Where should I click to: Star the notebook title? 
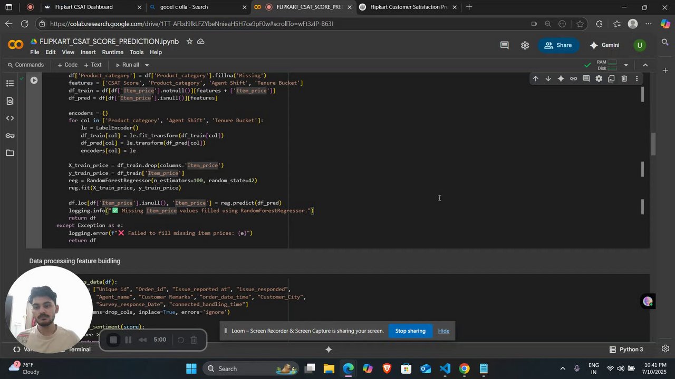coord(189,42)
